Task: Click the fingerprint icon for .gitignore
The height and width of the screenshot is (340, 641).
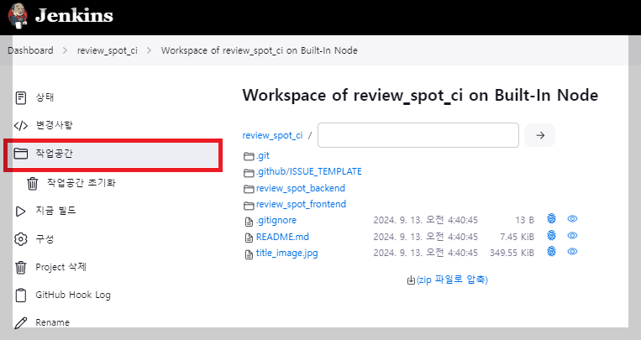Action: (551, 218)
